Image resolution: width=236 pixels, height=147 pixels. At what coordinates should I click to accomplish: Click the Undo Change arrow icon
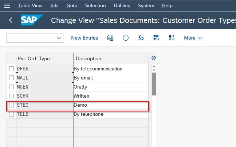[141, 38]
